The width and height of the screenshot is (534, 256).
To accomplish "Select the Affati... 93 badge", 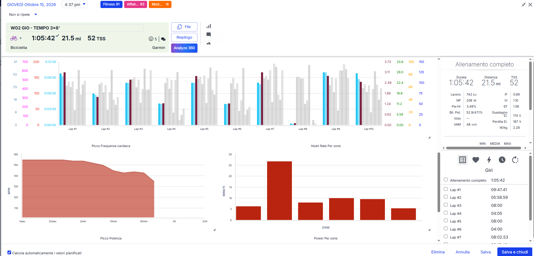I will point(136,4).
